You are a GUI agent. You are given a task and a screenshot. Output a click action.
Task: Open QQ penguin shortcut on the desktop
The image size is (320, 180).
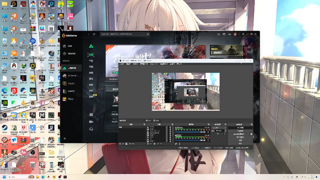tap(14, 66)
